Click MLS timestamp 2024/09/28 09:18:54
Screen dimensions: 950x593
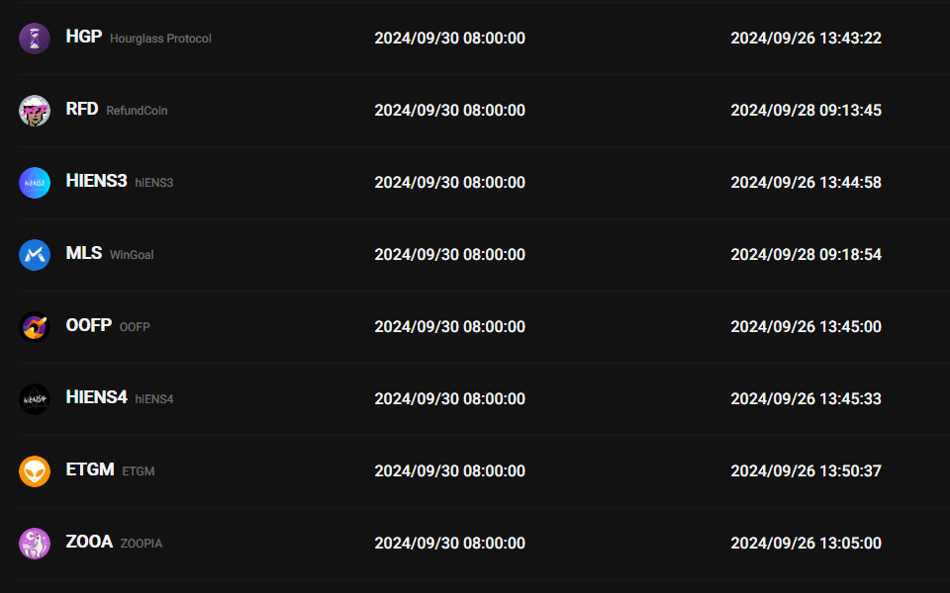(806, 255)
